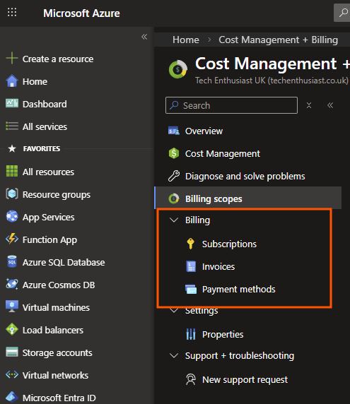Open Function App favorite
This screenshot has width=350, height=404.
tap(49, 240)
